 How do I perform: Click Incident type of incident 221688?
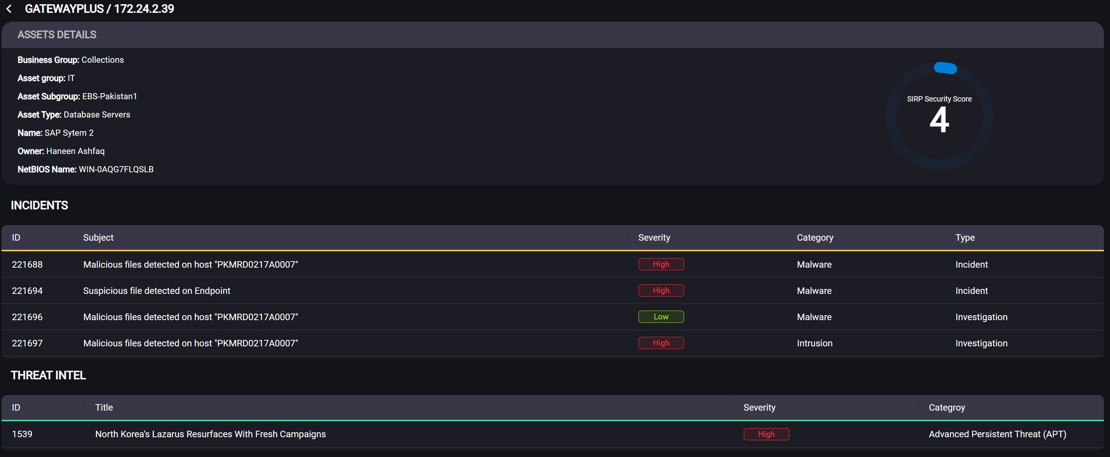971,265
